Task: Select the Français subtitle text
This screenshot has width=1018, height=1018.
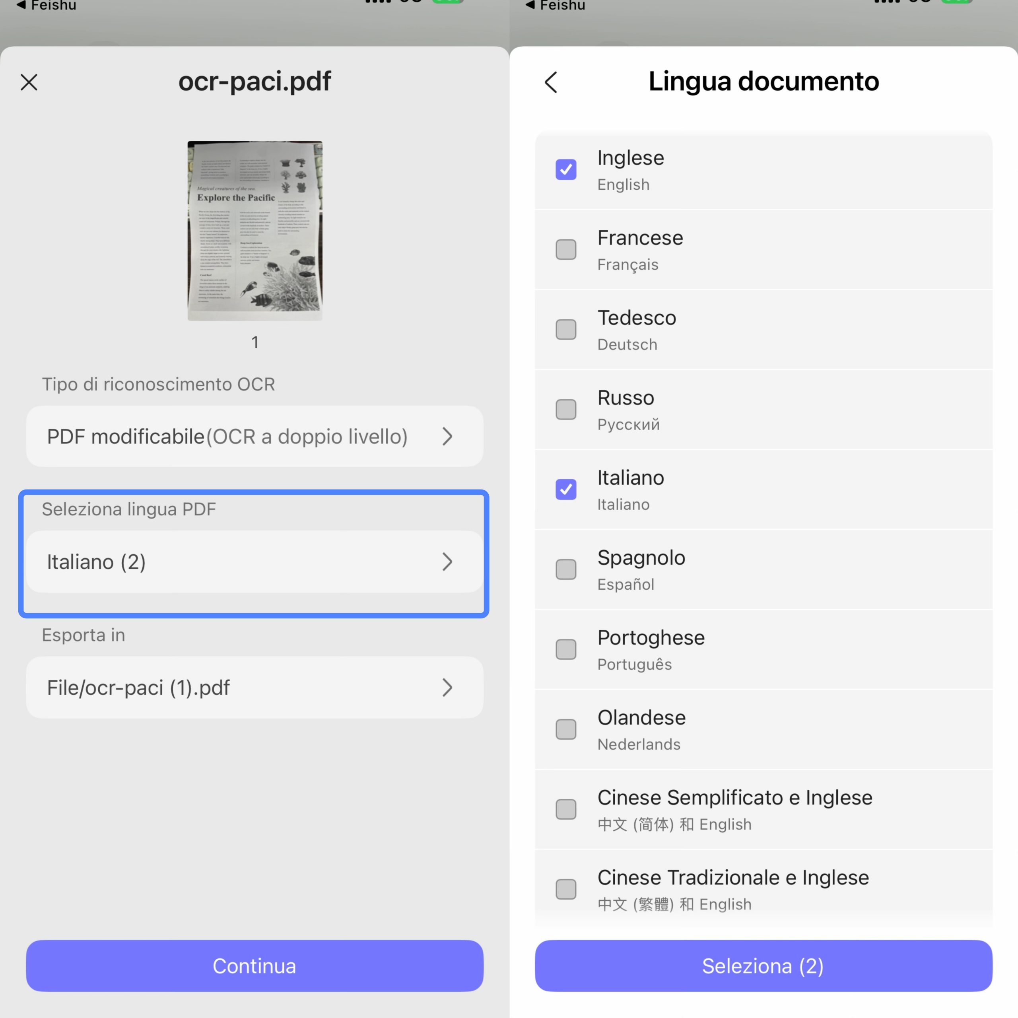Action: 628,264
